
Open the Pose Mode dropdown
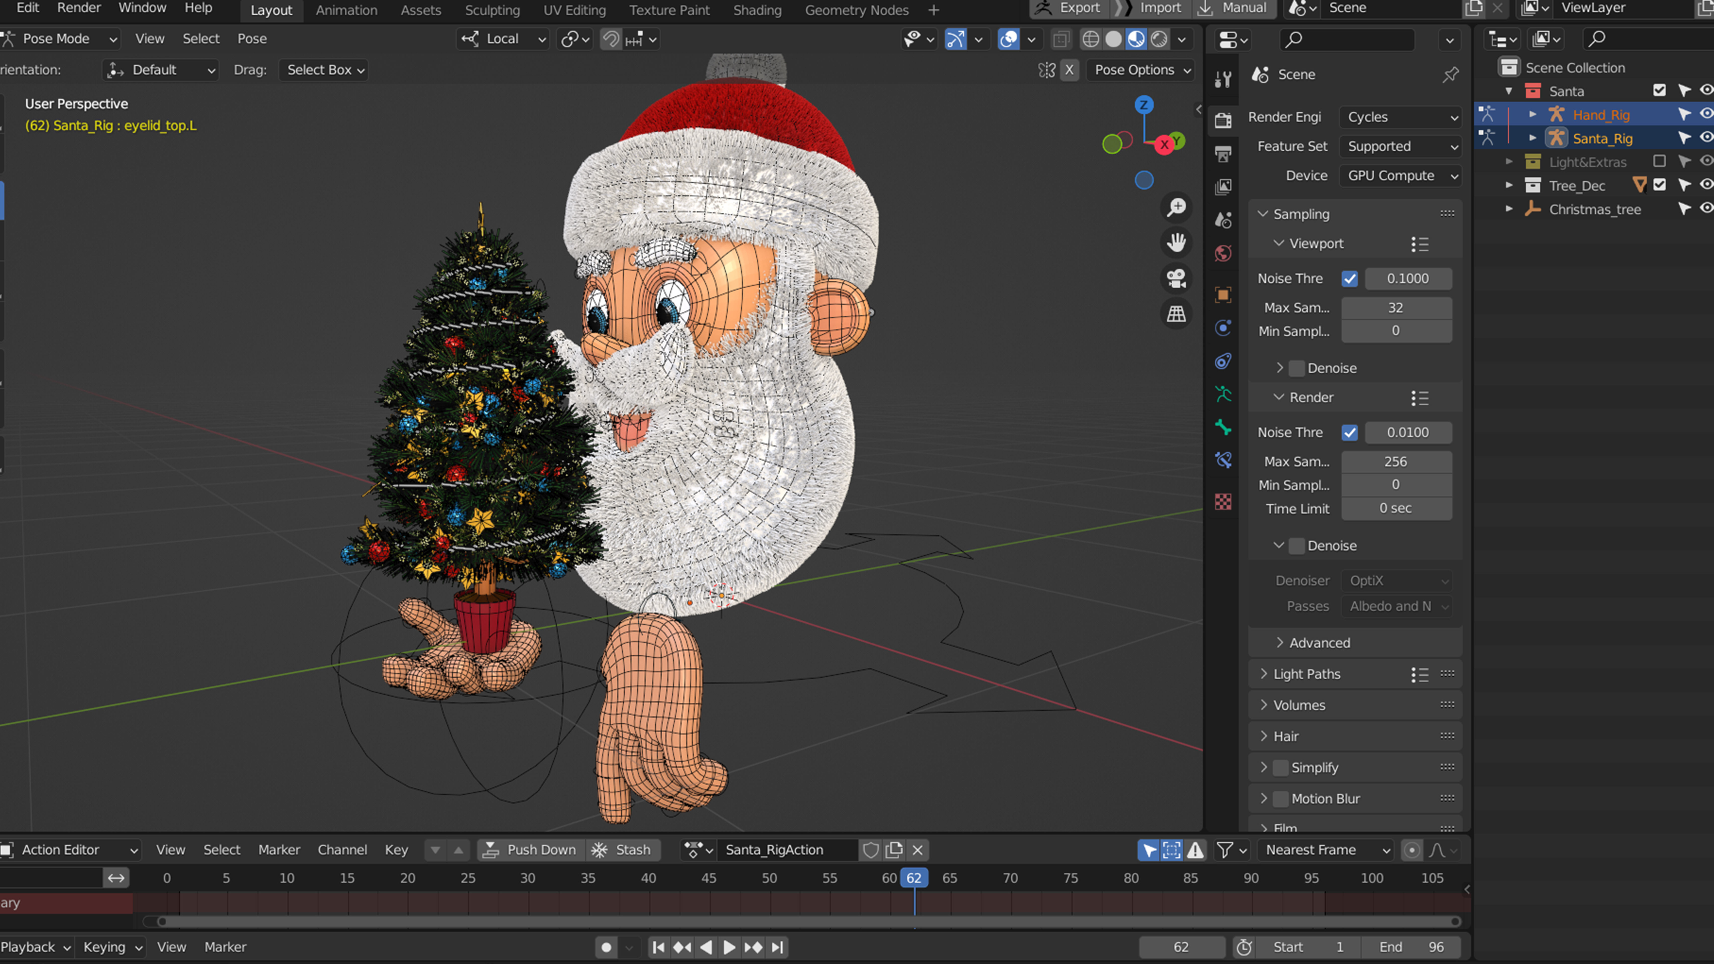(x=60, y=39)
